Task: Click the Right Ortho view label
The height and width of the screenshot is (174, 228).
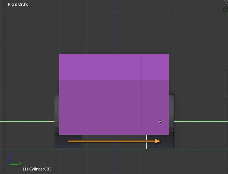Action: point(18,5)
